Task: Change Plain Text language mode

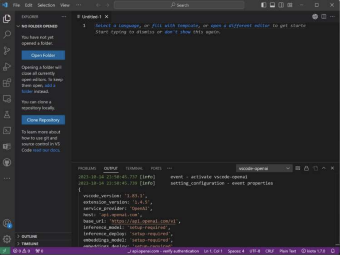Action: (x=287, y=251)
